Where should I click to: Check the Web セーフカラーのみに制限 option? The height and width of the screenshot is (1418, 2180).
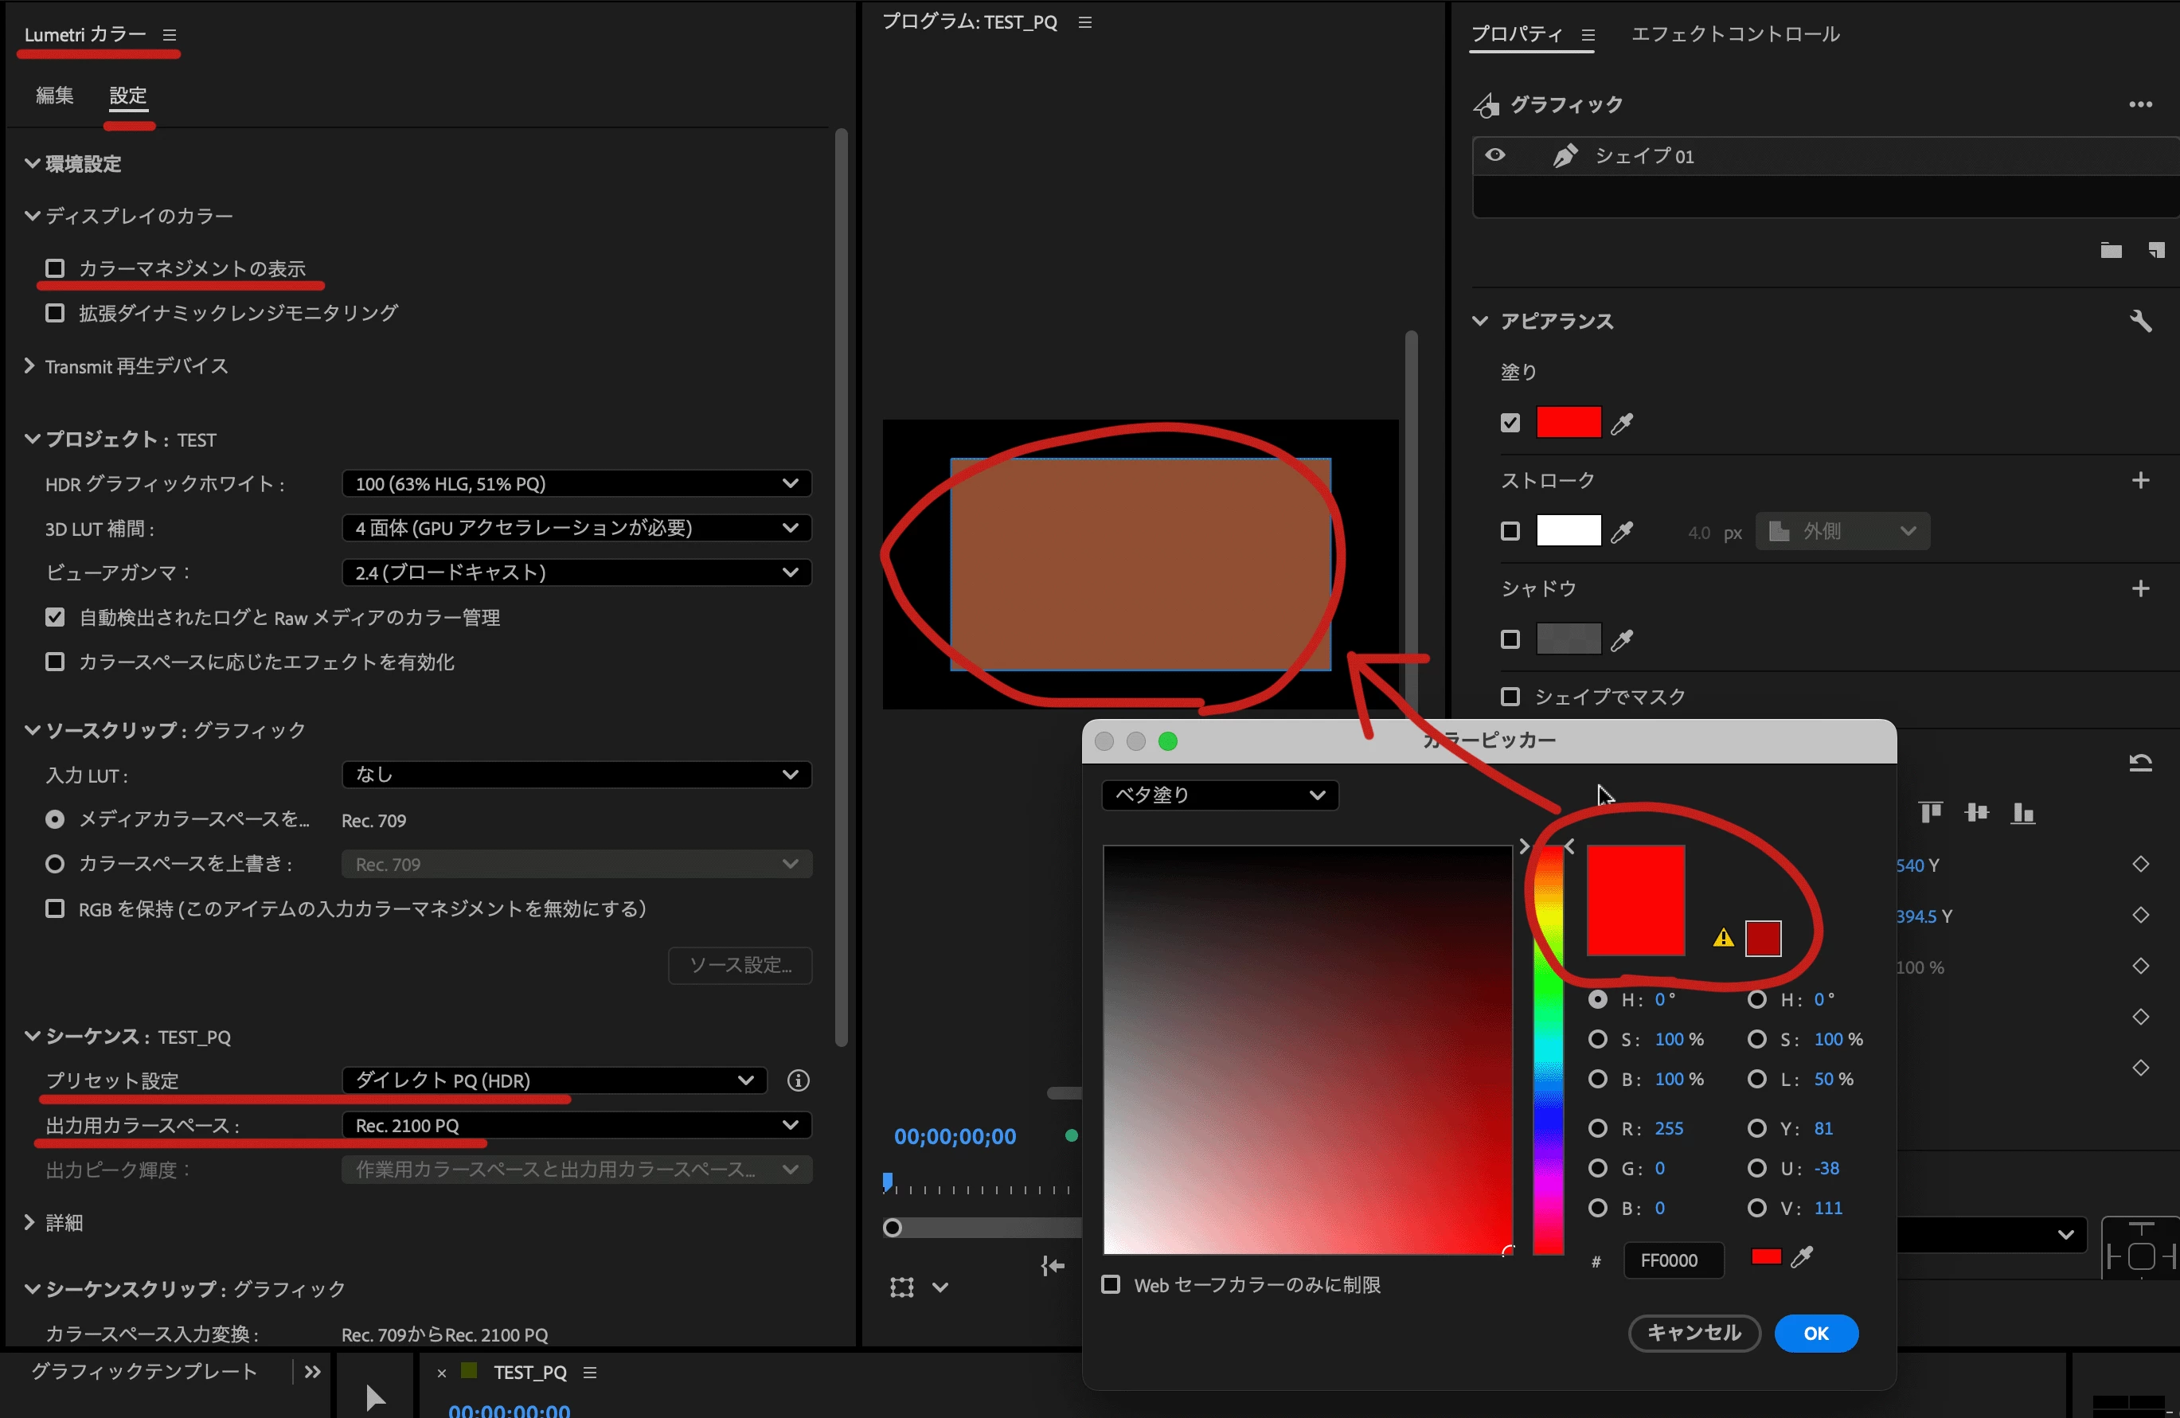tap(1110, 1284)
